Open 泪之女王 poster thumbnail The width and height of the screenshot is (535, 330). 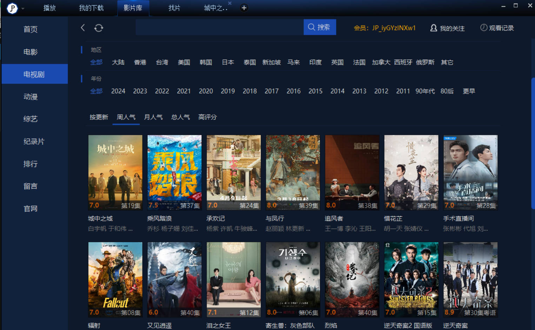point(234,279)
